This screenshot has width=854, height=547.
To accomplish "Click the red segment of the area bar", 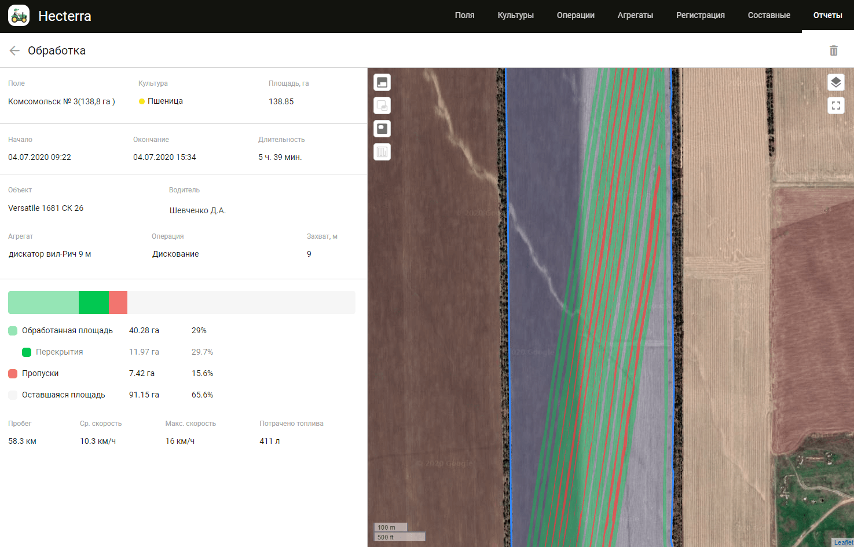I will tap(118, 302).
